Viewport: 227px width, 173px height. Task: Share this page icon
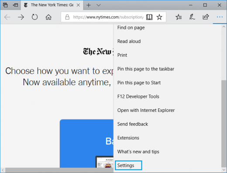(x=206, y=17)
